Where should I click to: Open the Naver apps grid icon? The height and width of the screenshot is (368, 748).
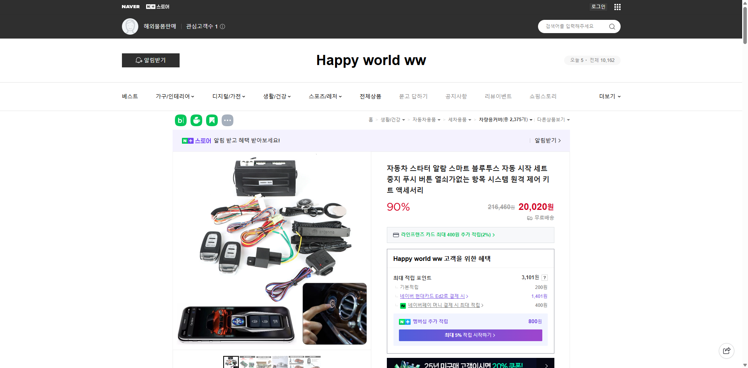(617, 7)
